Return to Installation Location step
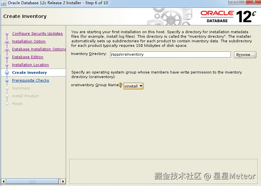Viewport: 261px width, 186px height. tap(31, 65)
